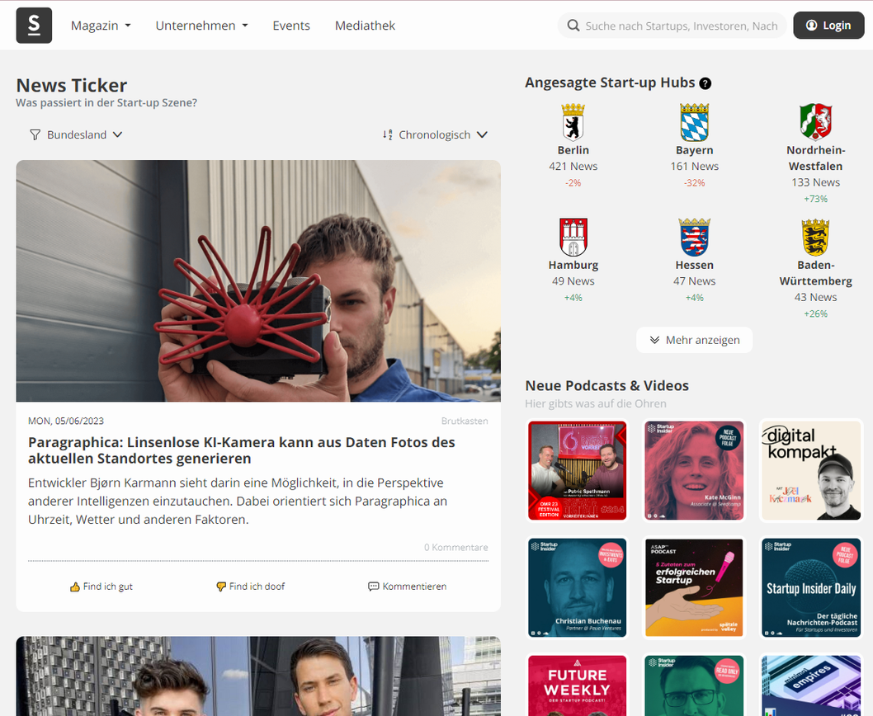Click the Hamburg hub name
This screenshot has height=716, width=873.
[x=573, y=266]
